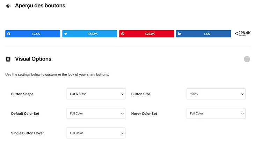Image resolution: width=255 pixels, height=143 pixels.
Task: Click the Aperçu des boutons heading
Action: (x=40, y=6)
